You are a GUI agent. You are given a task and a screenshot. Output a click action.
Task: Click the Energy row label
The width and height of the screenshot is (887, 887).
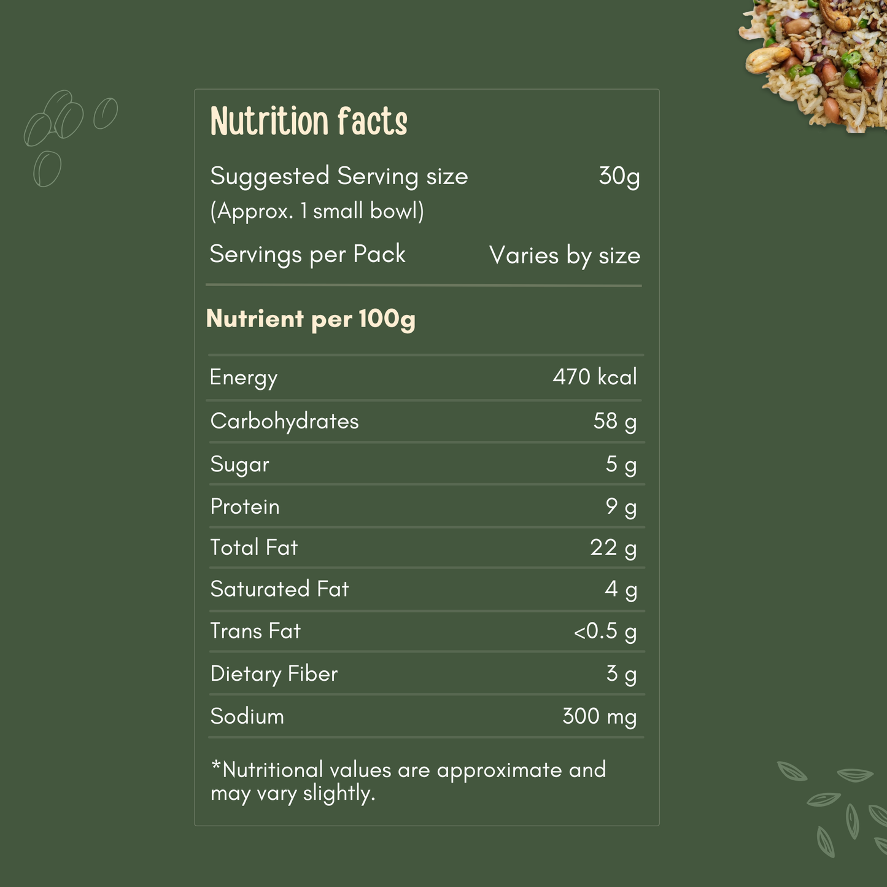pyautogui.click(x=244, y=377)
